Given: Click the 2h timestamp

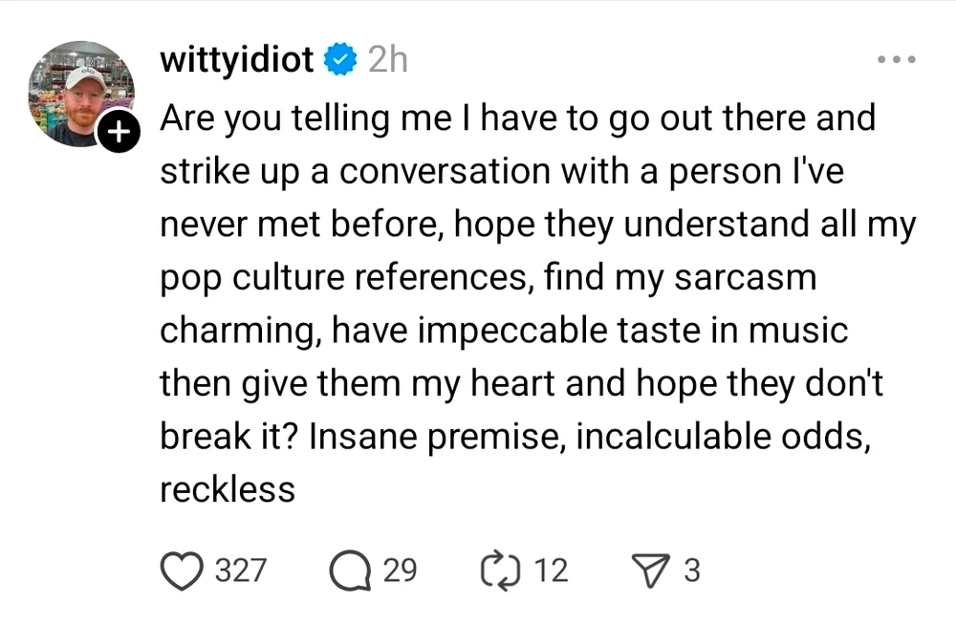Looking at the screenshot, I should (x=386, y=60).
